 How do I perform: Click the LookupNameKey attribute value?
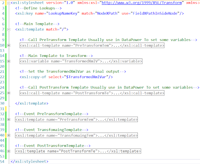(x=63, y=13)
